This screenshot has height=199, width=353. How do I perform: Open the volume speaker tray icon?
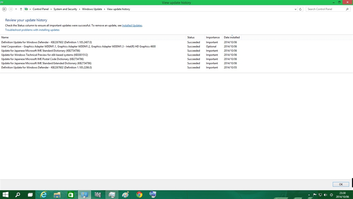325,195
